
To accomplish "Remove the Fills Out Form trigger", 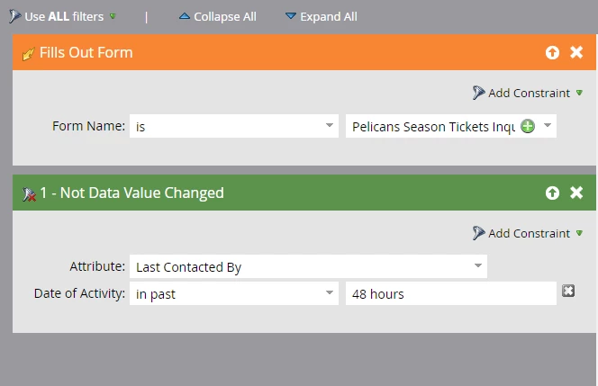I will (577, 52).
